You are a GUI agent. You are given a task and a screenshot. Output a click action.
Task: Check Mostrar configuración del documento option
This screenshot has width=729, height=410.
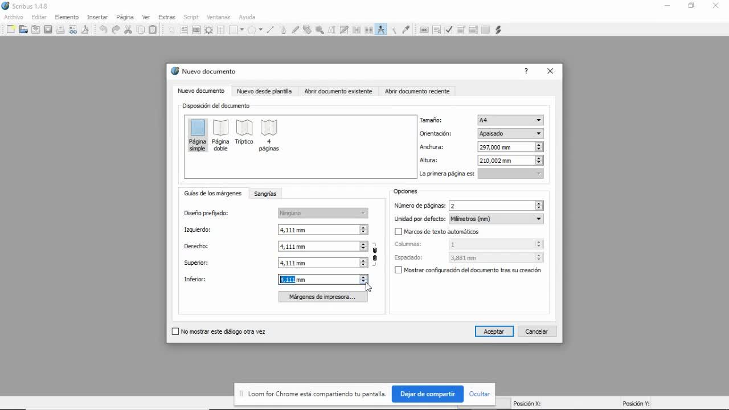399,270
